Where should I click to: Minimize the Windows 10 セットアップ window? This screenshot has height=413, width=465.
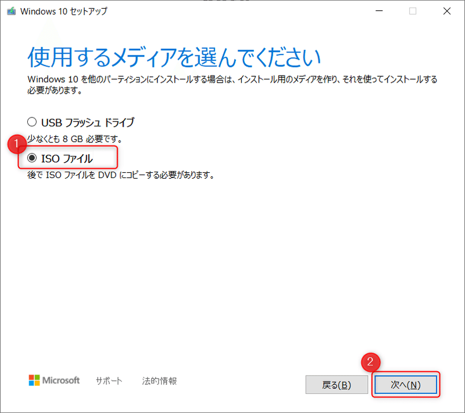point(379,11)
